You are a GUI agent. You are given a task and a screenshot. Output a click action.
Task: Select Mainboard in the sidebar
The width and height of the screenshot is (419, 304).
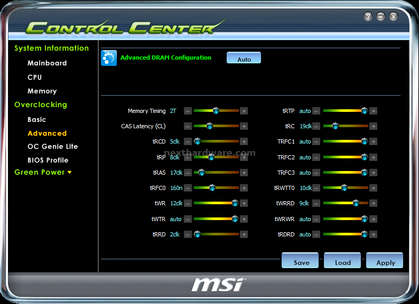pos(47,63)
